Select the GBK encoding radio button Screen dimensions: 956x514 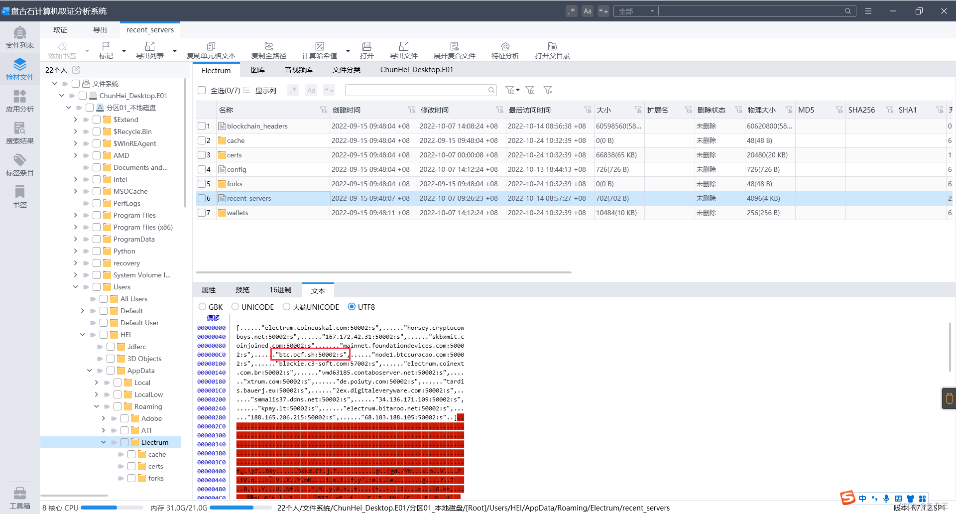(x=202, y=307)
